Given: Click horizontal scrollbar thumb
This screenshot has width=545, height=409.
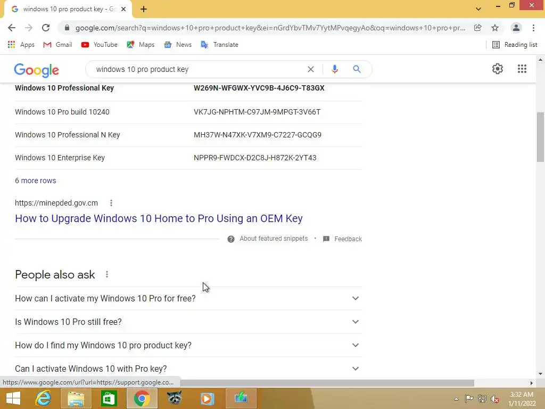Looking at the screenshot, I should pyautogui.click(x=327, y=383).
